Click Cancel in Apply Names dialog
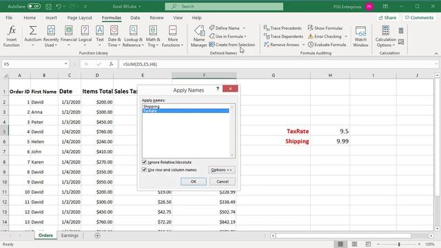Image resolution: width=441 pixels, height=248 pixels. pyautogui.click(x=223, y=181)
